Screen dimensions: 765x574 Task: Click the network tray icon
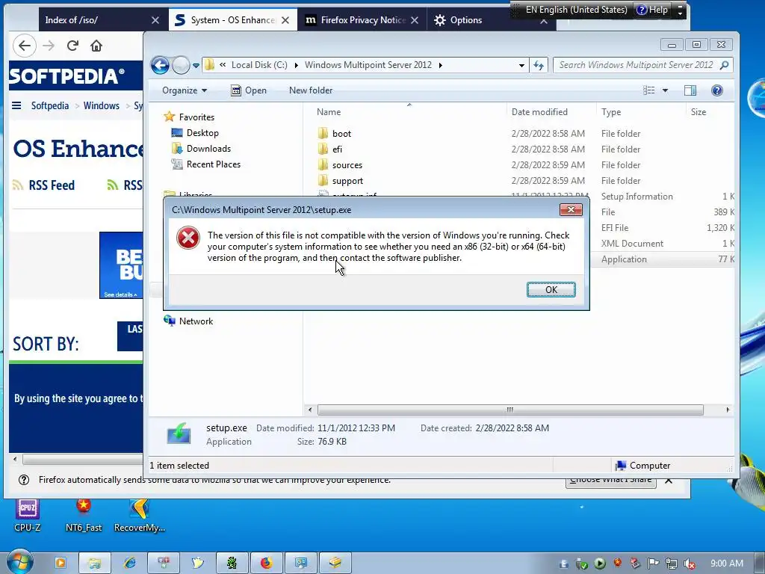click(672, 564)
